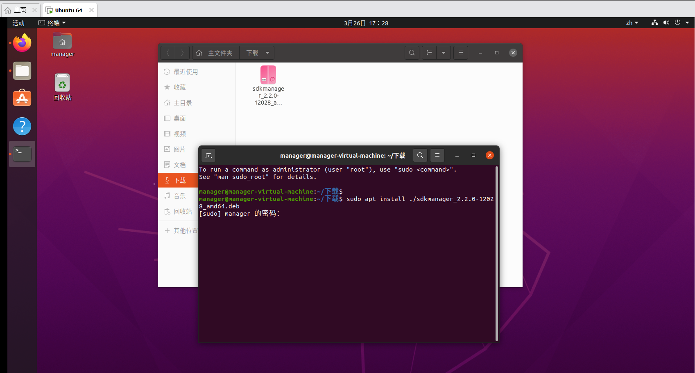Minimize the file manager window

click(480, 53)
